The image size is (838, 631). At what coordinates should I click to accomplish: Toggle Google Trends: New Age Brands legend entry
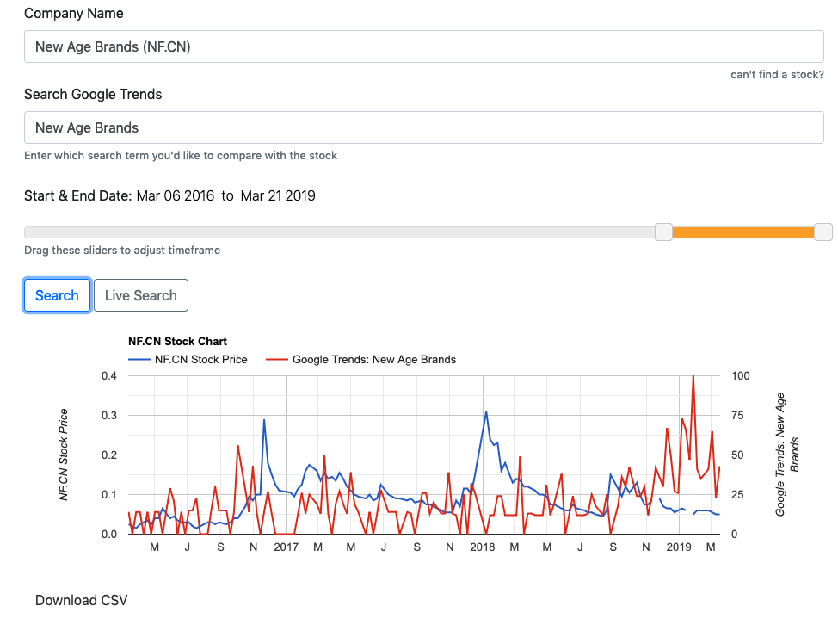(360, 359)
